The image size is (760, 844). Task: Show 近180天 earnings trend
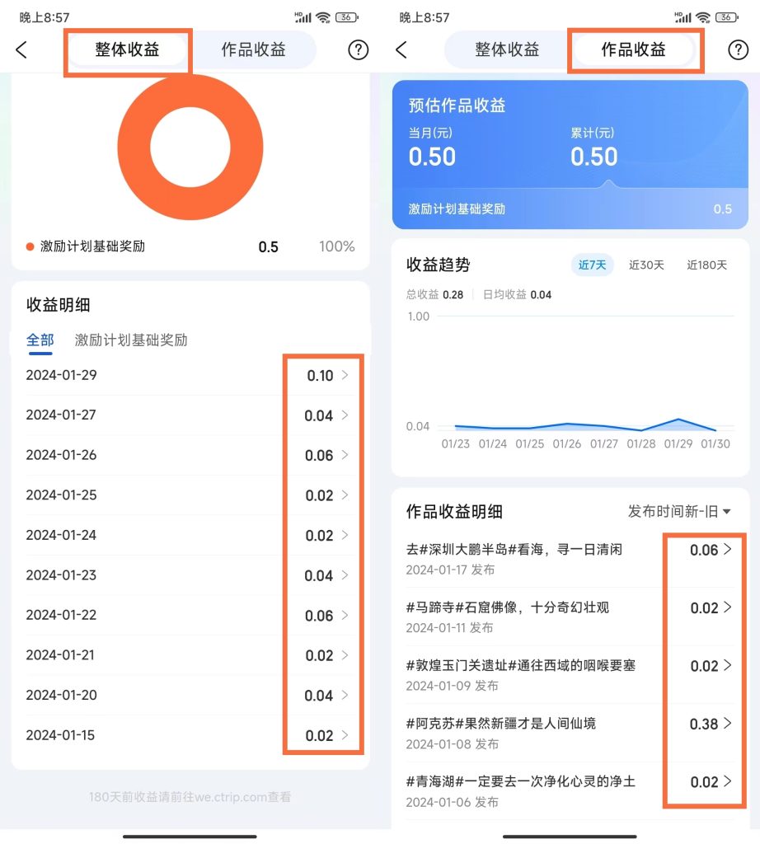(x=706, y=265)
